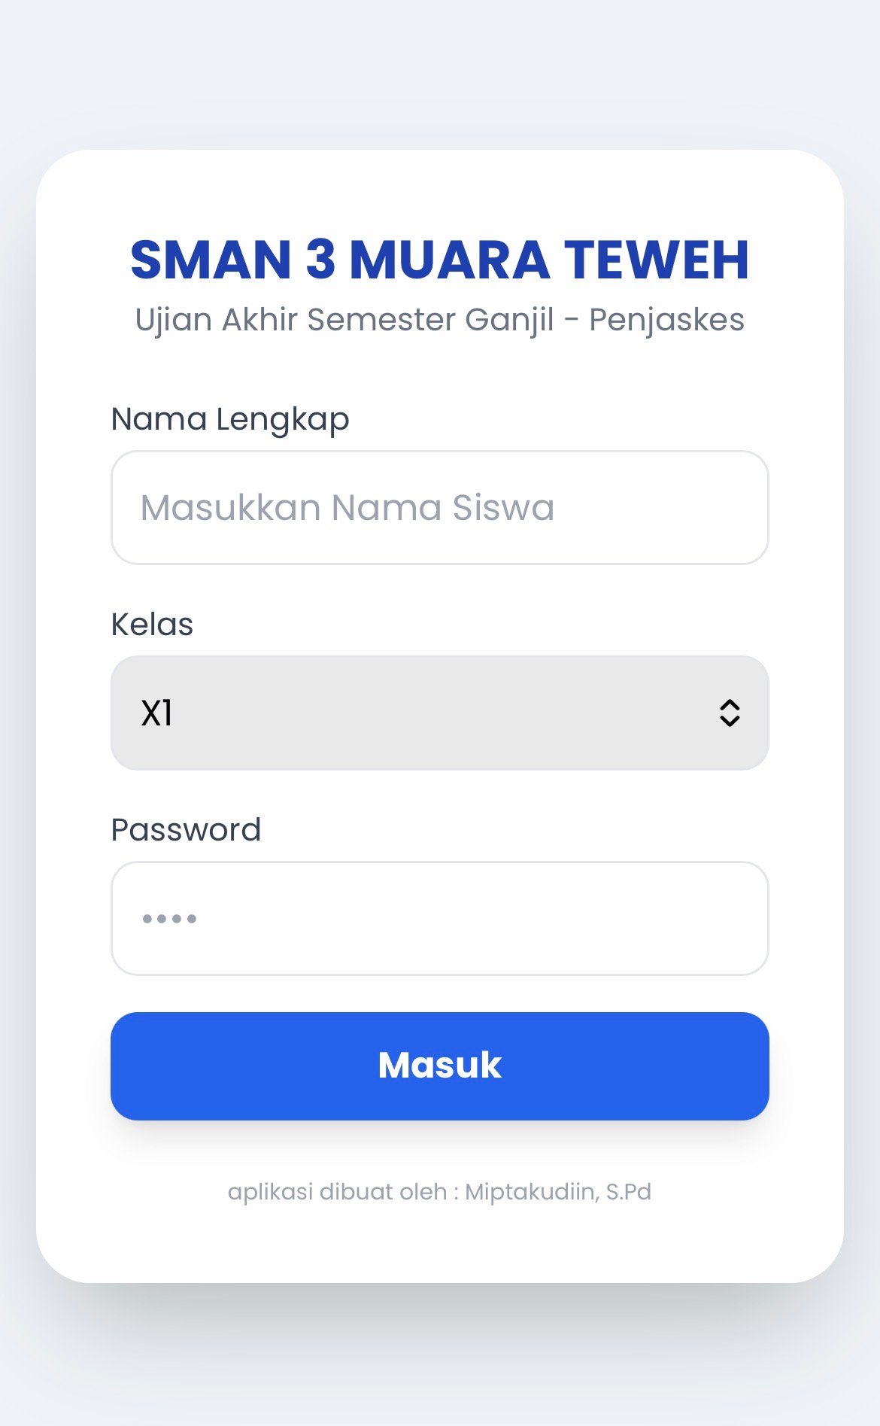This screenshot has height=1426, width=880.
Task: Click the "Password" field label
Action: (186, 830)
